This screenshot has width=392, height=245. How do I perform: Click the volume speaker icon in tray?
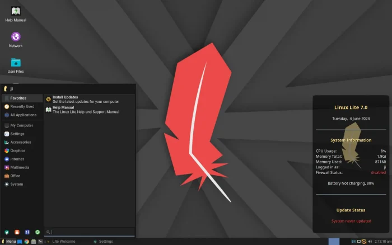tap(370, 241)
